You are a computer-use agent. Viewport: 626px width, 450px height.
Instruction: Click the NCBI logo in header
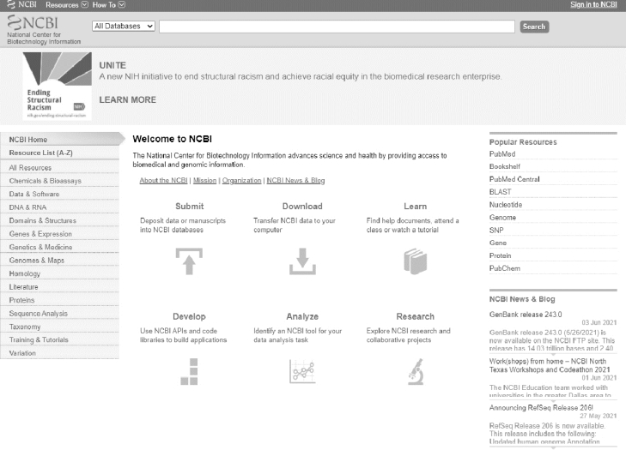pos(33,23)
